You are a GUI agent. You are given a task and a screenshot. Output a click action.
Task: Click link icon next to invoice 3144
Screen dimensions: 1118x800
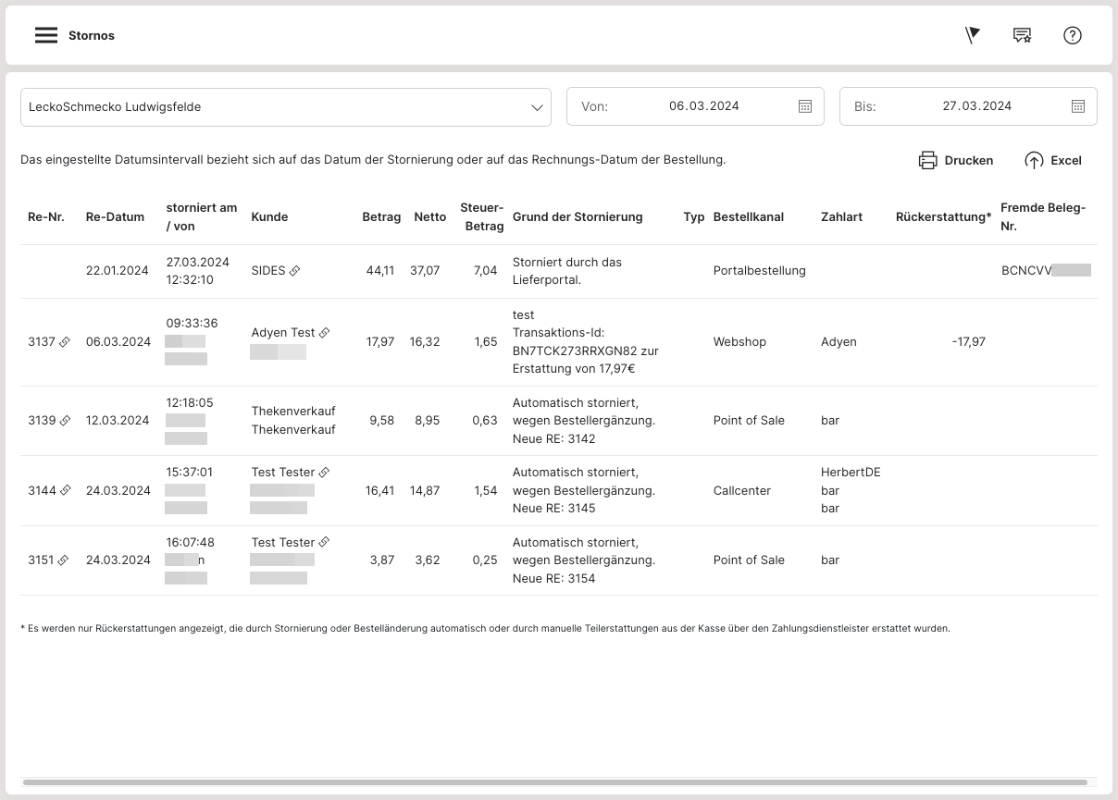(65, 491)
